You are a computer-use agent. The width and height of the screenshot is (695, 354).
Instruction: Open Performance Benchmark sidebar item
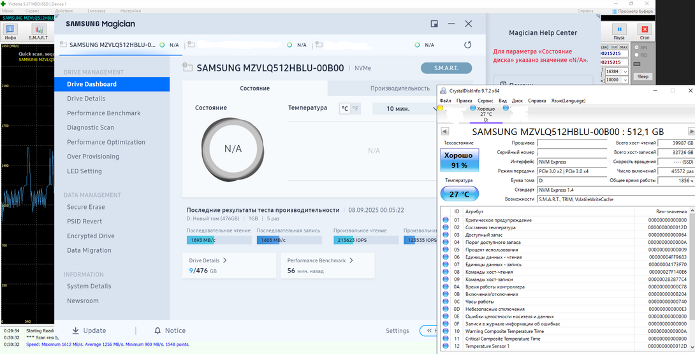104,113
